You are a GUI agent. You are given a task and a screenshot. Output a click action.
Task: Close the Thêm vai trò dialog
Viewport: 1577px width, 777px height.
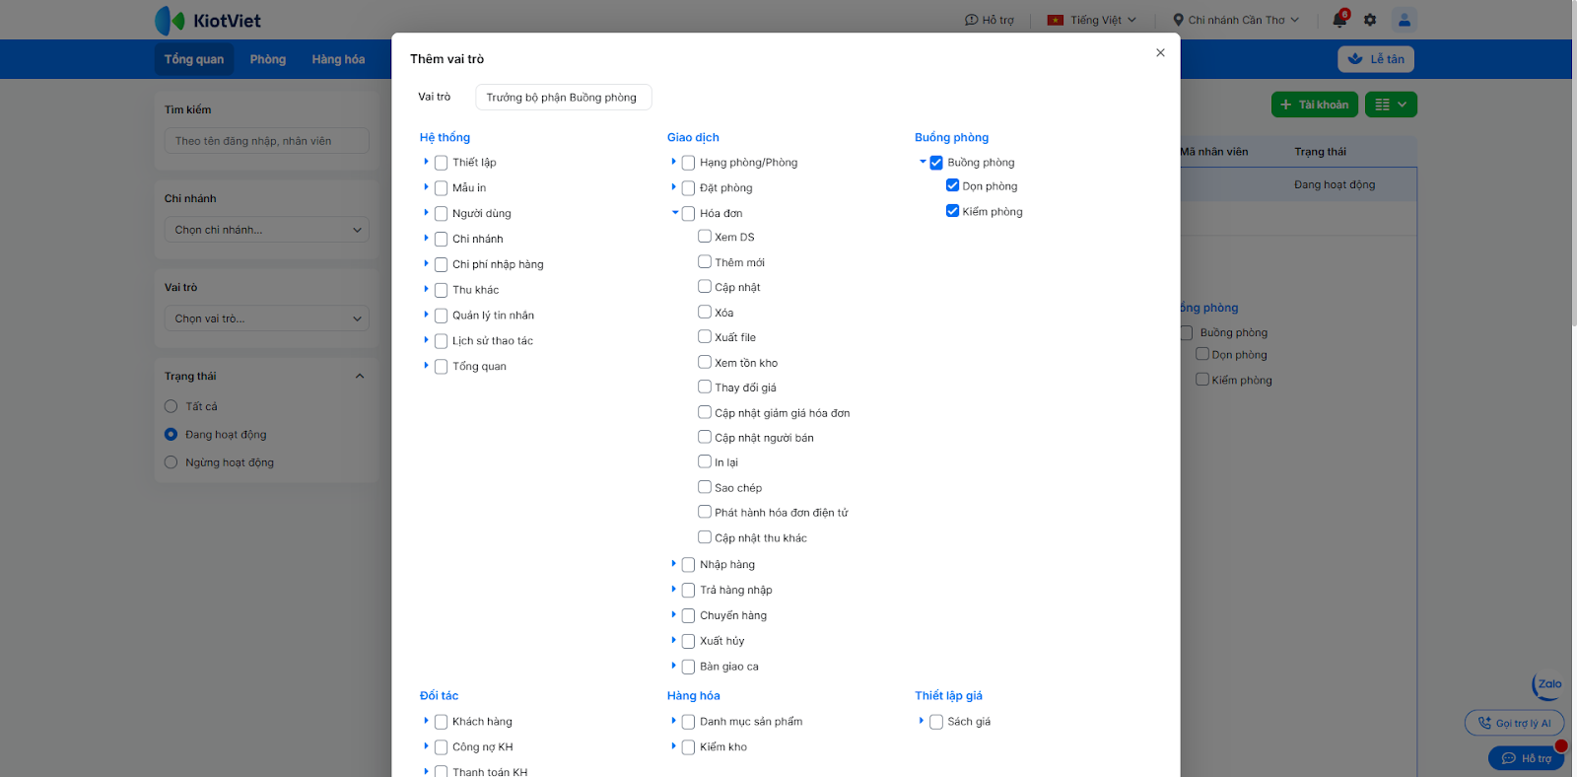pyautogui.click(x=1160, y=53)
